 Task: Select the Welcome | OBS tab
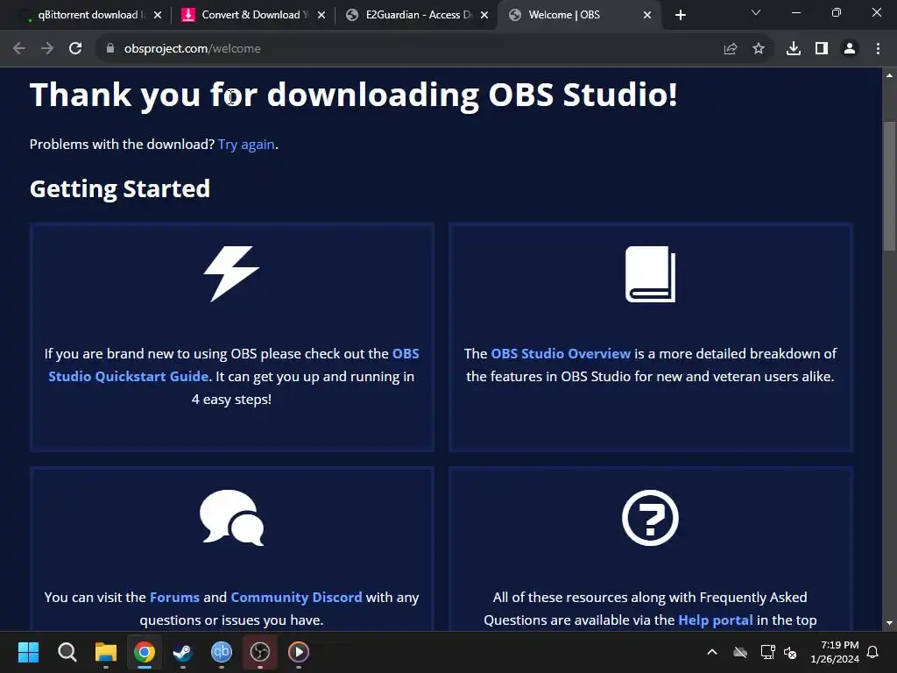pyautogui.click(x=579, y=15)
